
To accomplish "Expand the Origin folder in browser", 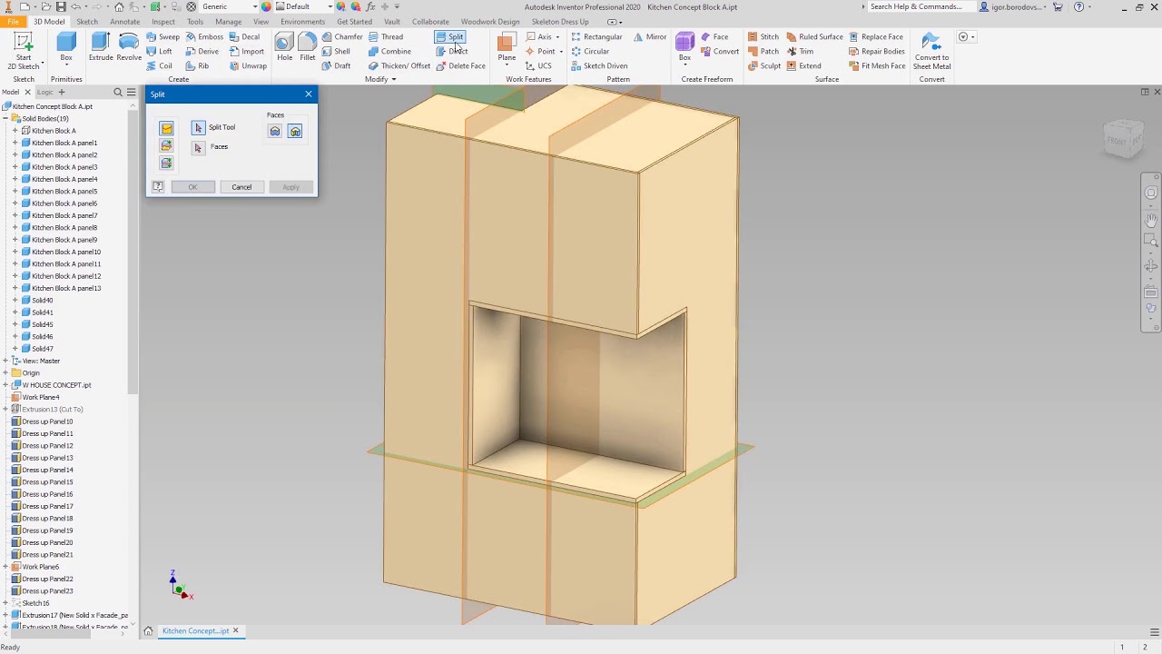I will 7,372.
